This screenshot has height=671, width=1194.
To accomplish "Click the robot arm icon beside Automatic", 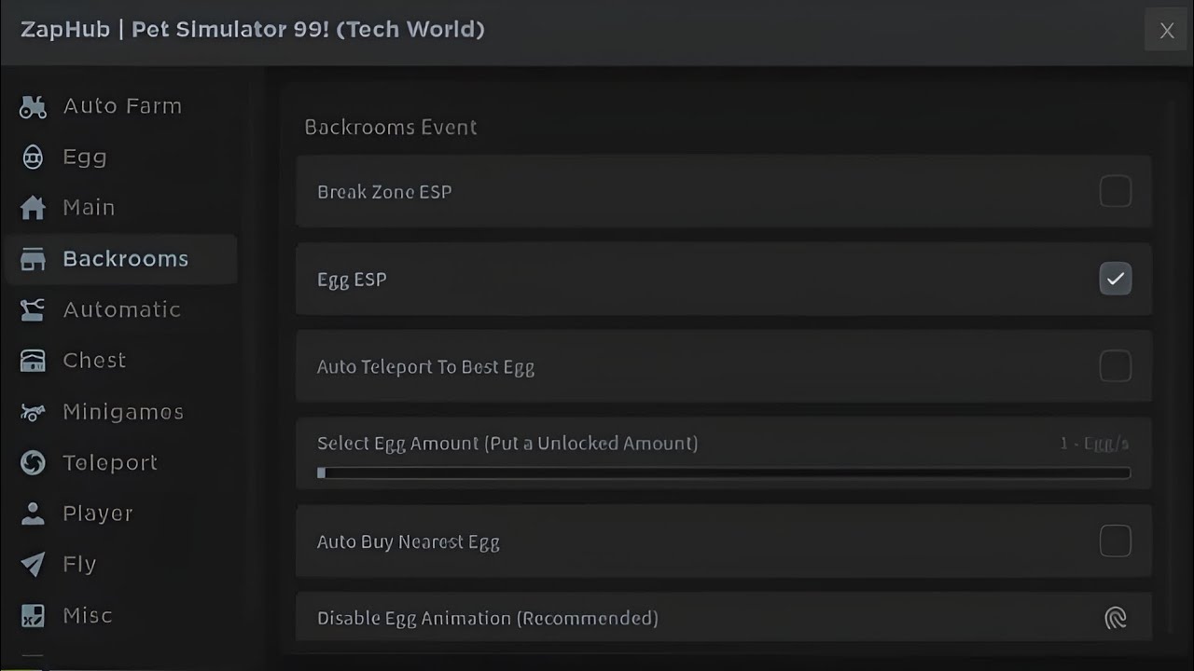I will click(33, 310).
